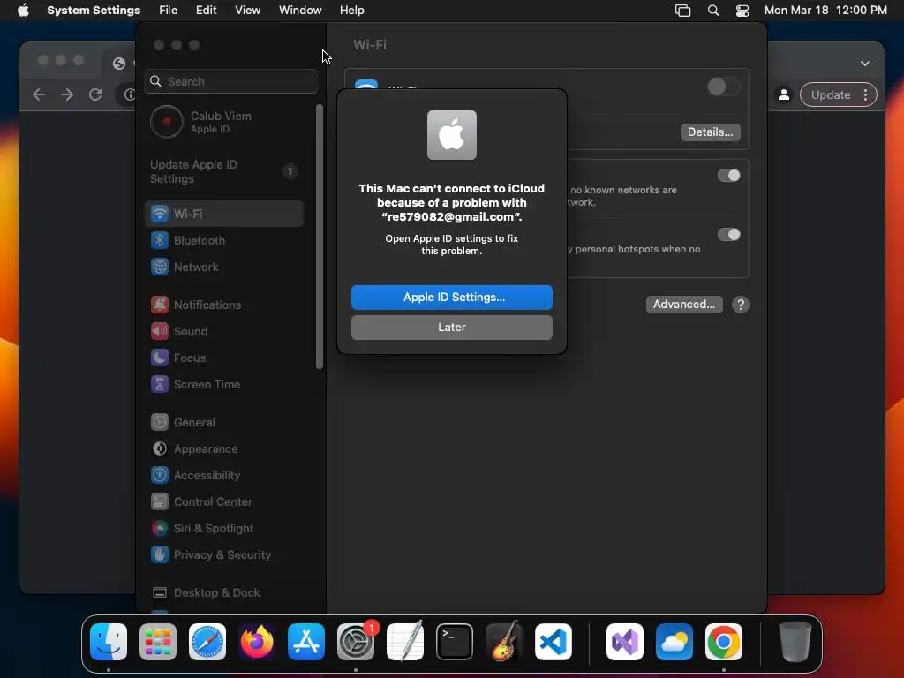Open Calub Viem Apple ID profile
The image size is (904, 678).
(x=223, y=122)
